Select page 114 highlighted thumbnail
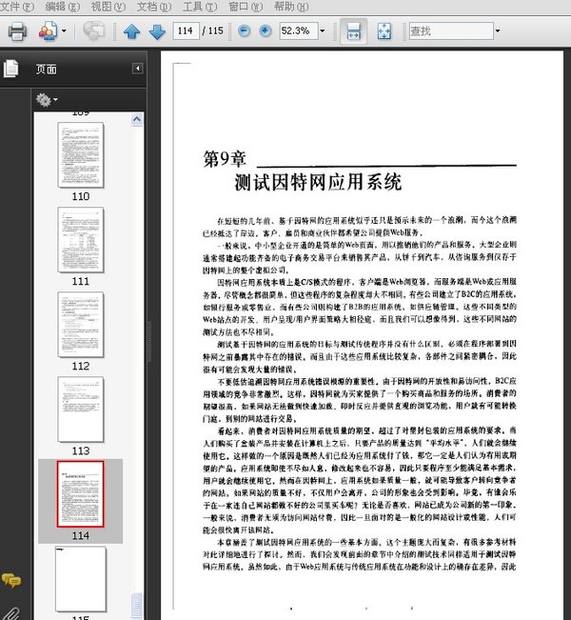Image resolution: width=571 pixels, height=620 pixels. (x=81, y=494)
